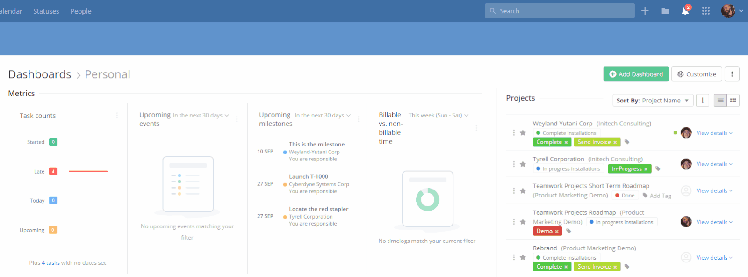Screen dimensions: 748x277
Task: Open This is the milestone
Action: [x=316, y=144]
